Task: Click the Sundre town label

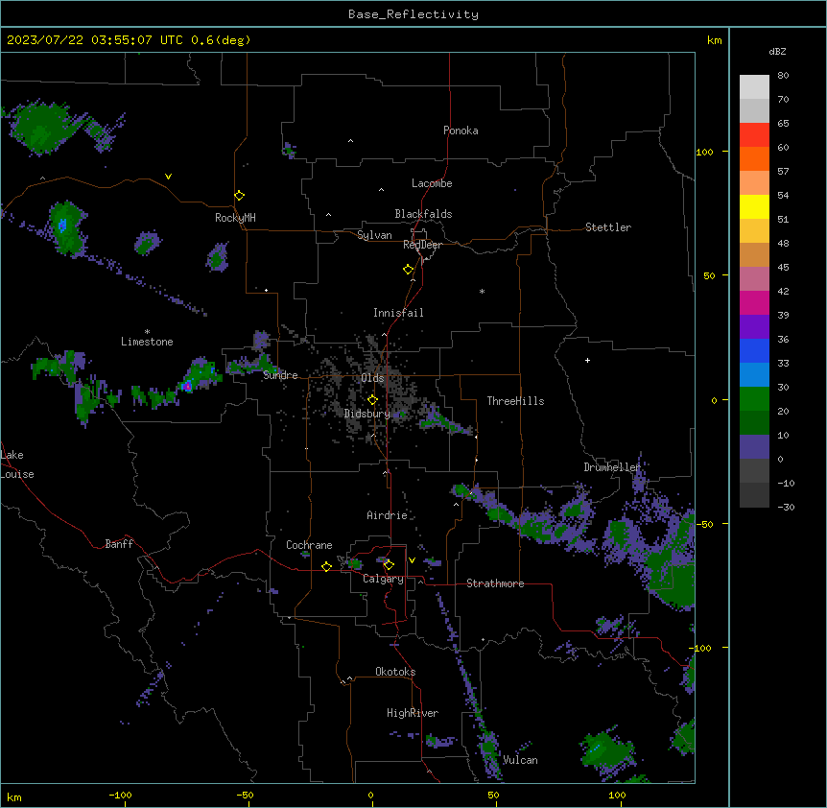Action: click(280, 375)
